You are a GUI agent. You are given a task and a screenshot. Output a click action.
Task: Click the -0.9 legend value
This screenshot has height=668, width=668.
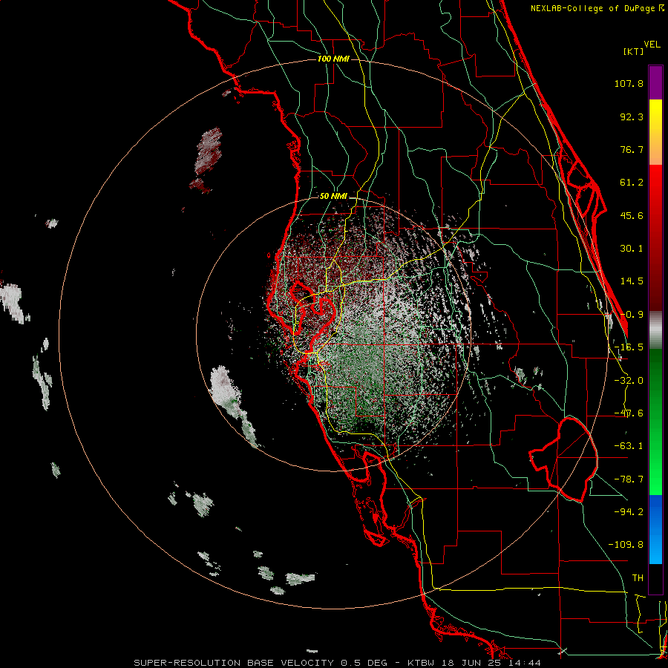tap(632, 315)
